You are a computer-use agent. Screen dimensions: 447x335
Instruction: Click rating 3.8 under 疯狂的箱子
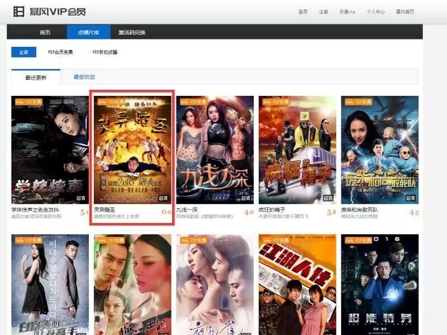(331, 212)
